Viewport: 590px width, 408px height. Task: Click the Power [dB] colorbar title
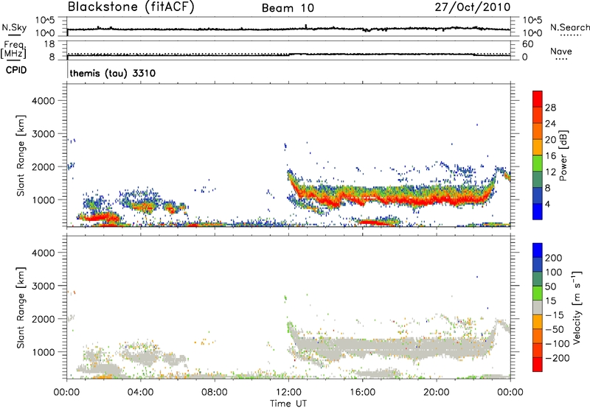coord(563,155)
